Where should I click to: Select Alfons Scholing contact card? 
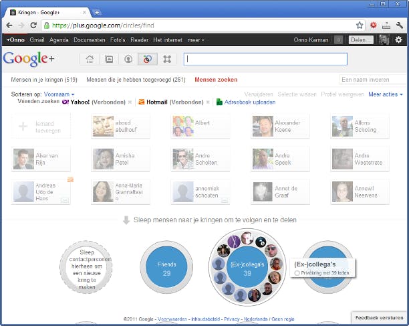(x=360, y=126)
